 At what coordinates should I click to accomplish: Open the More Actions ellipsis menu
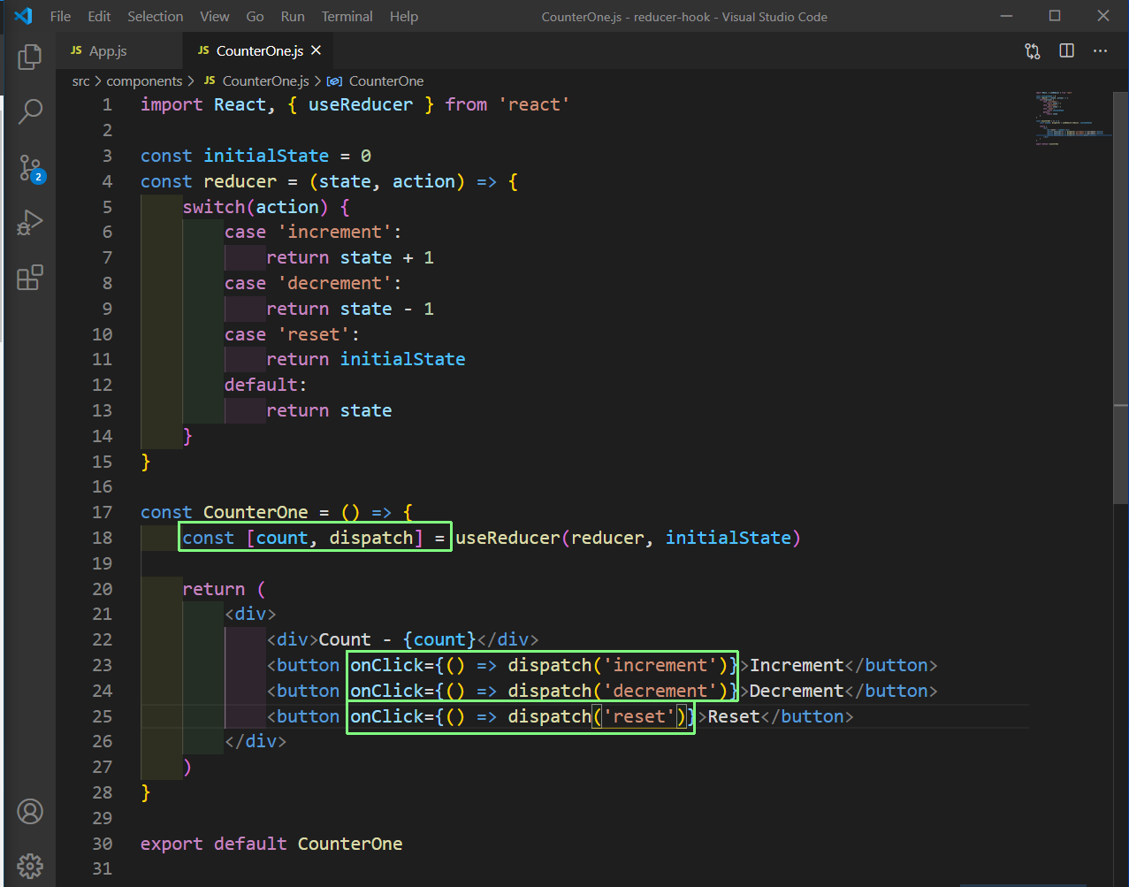coord(1100,50)
